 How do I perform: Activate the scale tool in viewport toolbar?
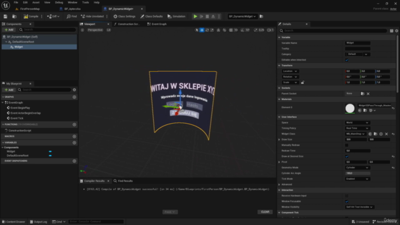click(x=212, y=30)
